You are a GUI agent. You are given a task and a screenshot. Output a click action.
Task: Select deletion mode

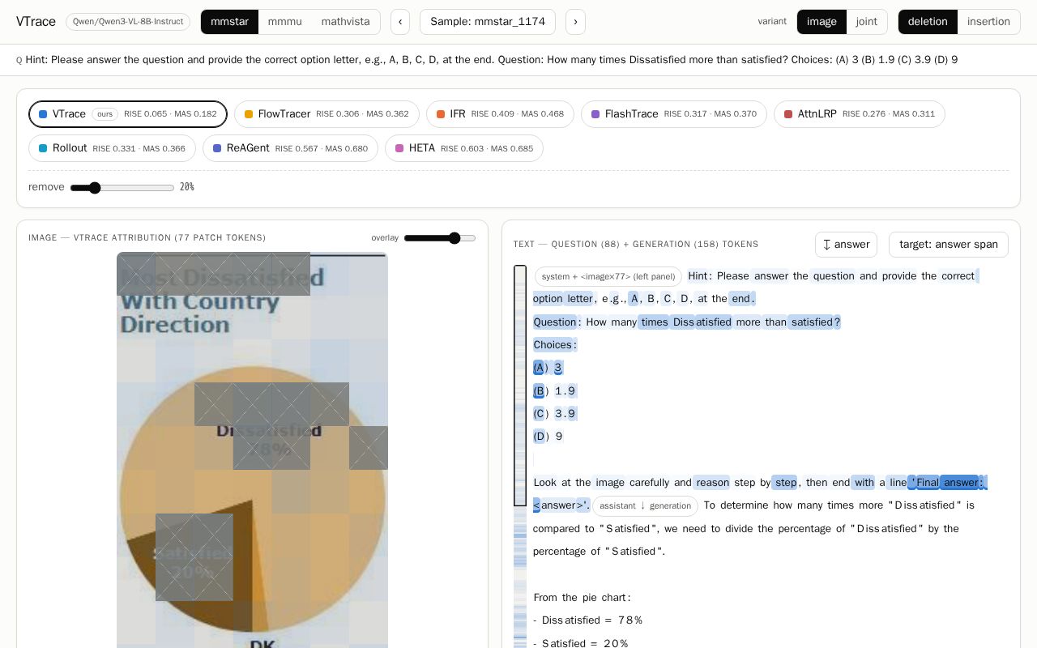[928, 22]
